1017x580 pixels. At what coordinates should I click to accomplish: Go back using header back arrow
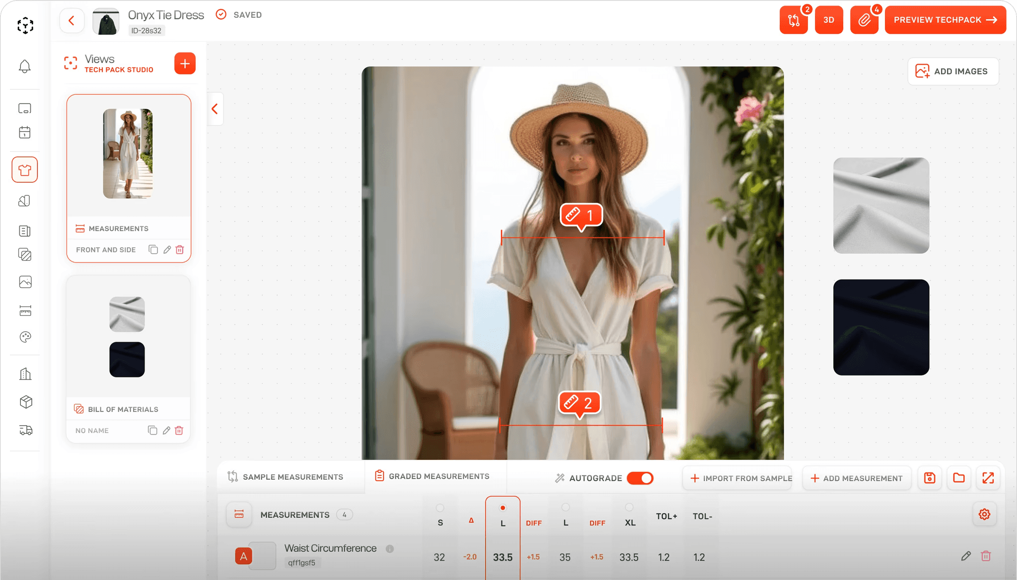72,20
